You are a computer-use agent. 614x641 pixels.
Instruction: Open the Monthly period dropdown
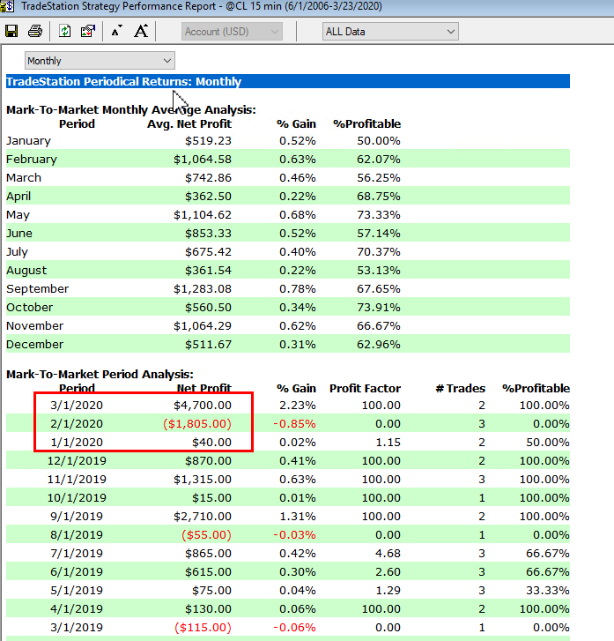100,61
